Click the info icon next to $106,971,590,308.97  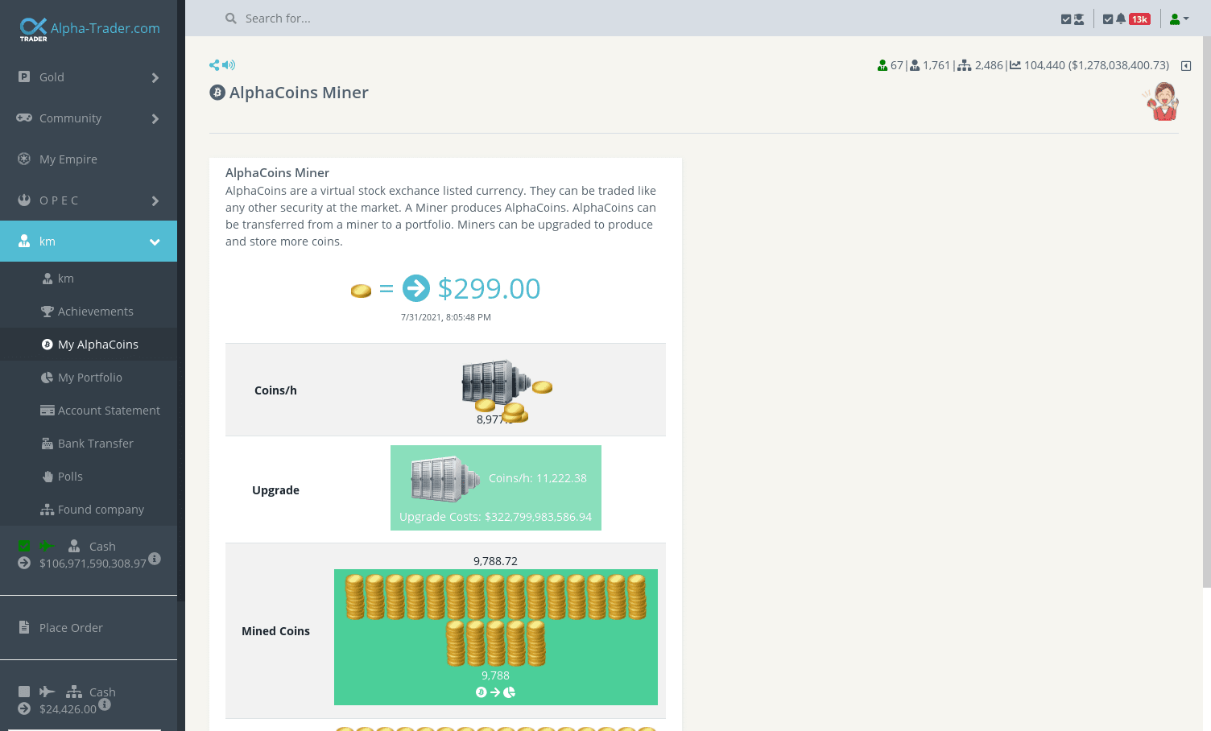coord(155,558)
